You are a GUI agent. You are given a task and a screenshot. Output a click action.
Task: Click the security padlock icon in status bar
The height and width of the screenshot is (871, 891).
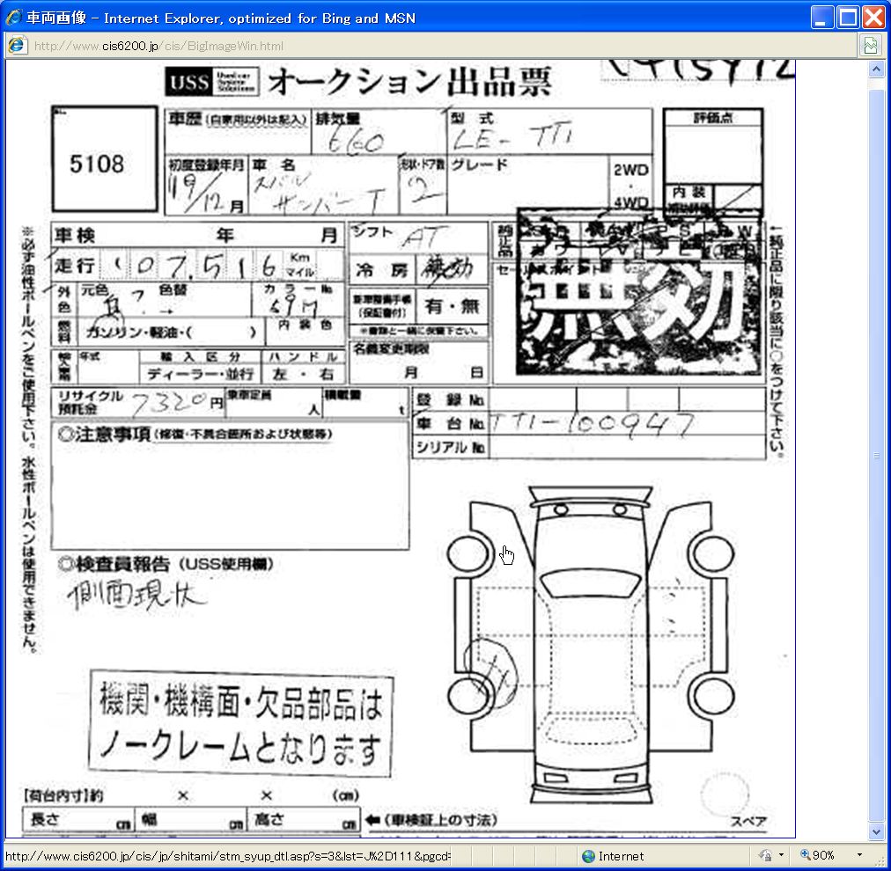(764, 856)
